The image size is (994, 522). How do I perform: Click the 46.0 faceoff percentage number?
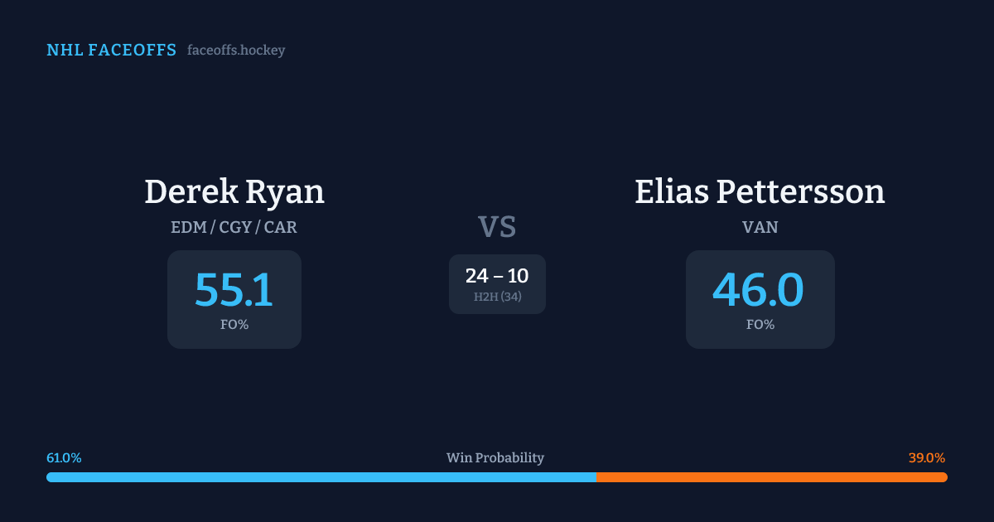(x=759, y=290)
